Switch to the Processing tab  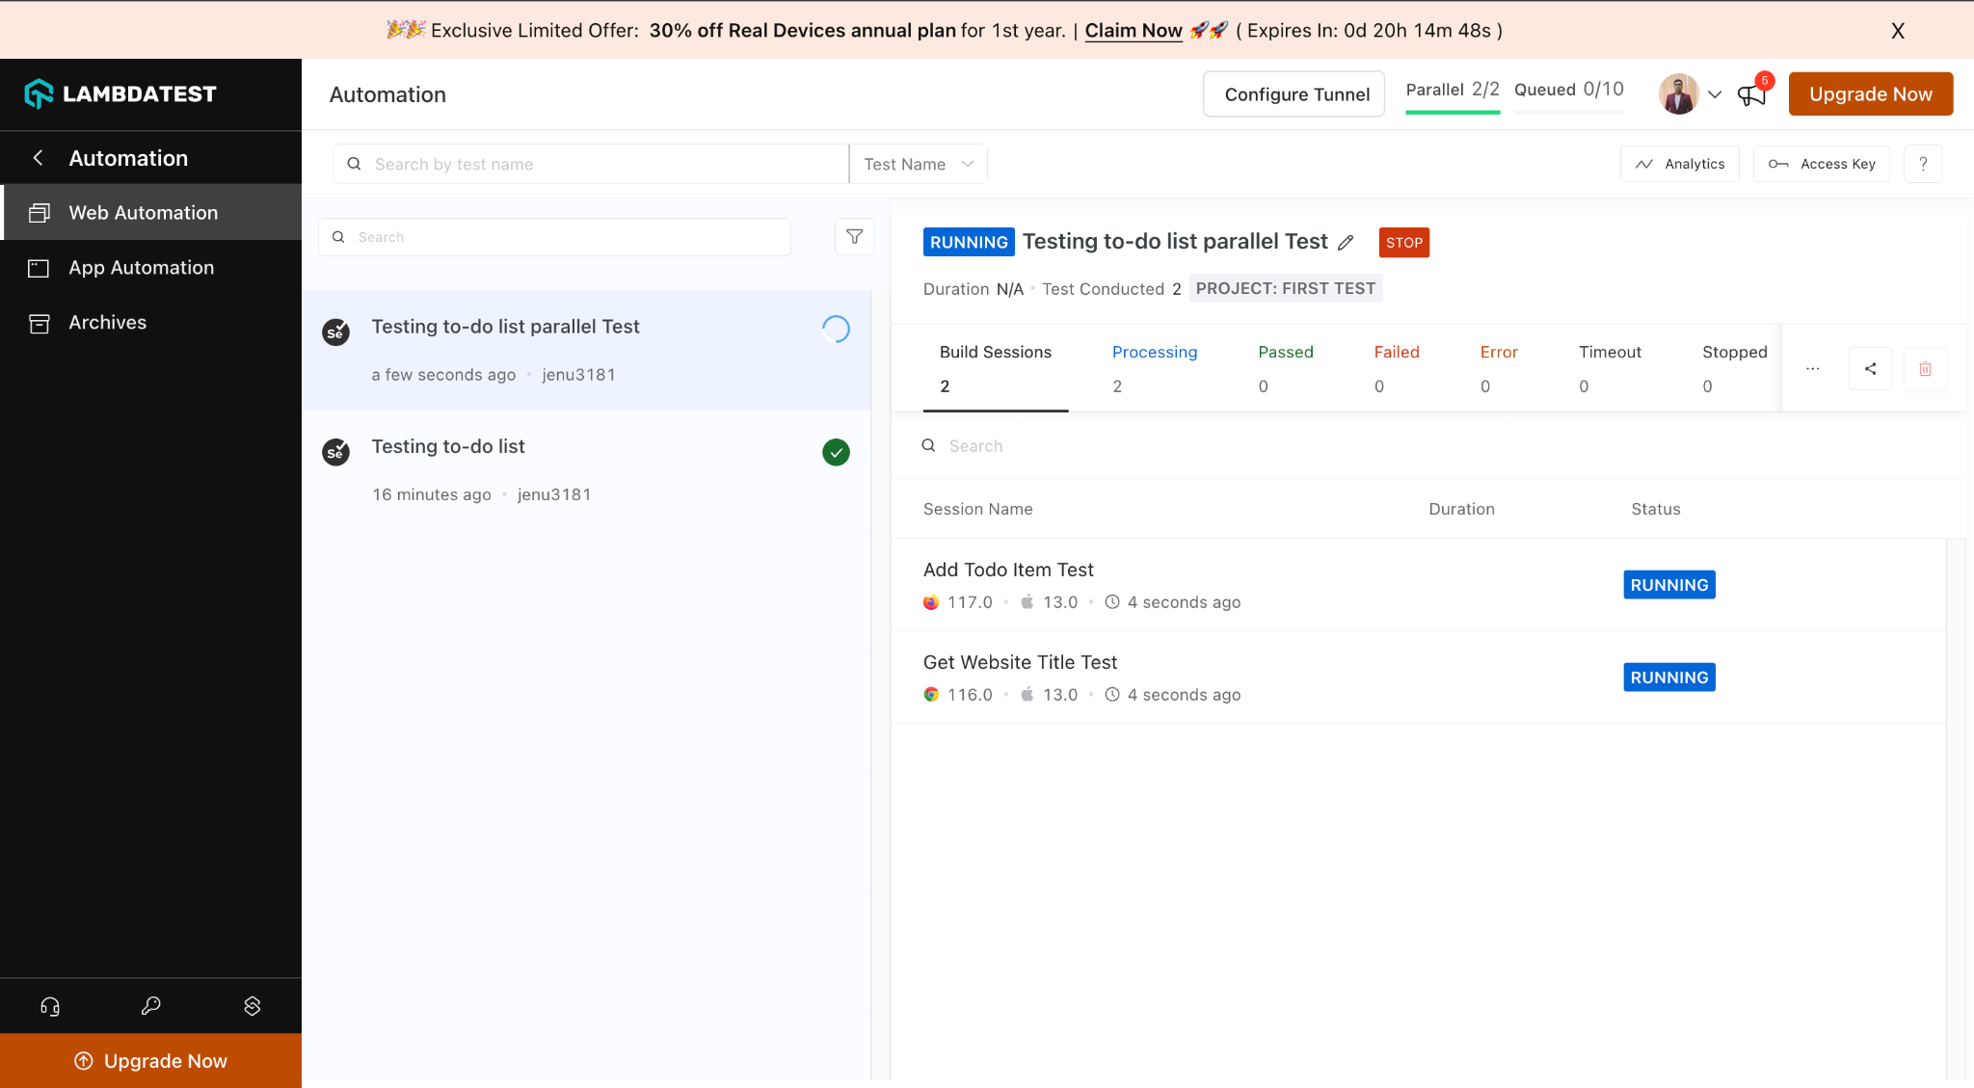(x=1155, y=368)
